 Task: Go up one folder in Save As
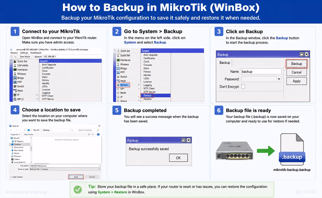24,130
